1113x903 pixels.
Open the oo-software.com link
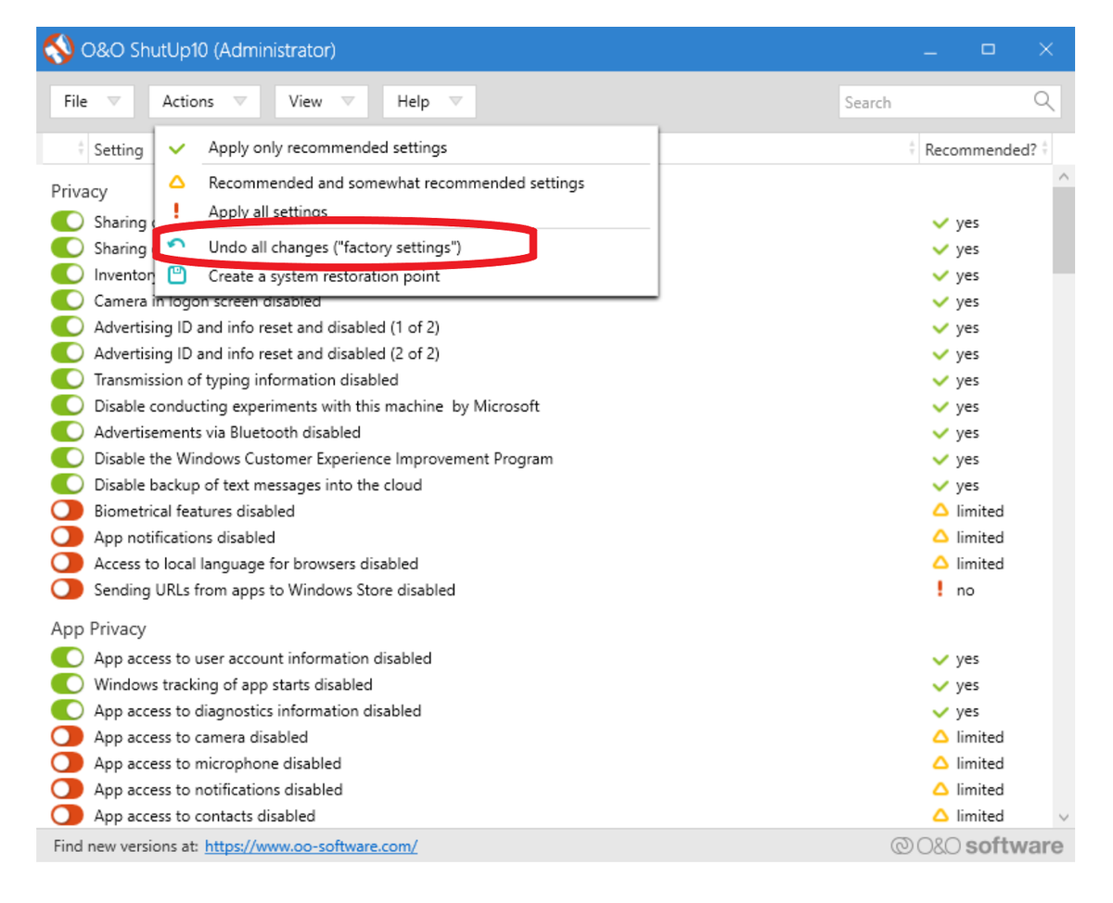tap(311, 846)
